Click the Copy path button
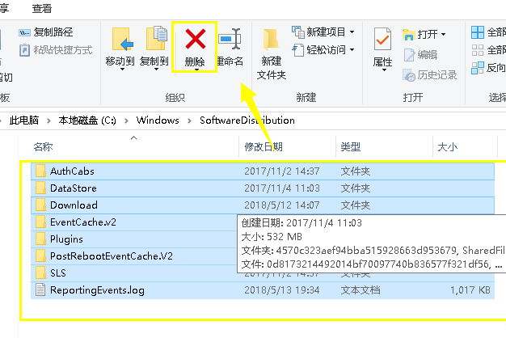Viewport: 506px width, 338px height. pos(46,32)
